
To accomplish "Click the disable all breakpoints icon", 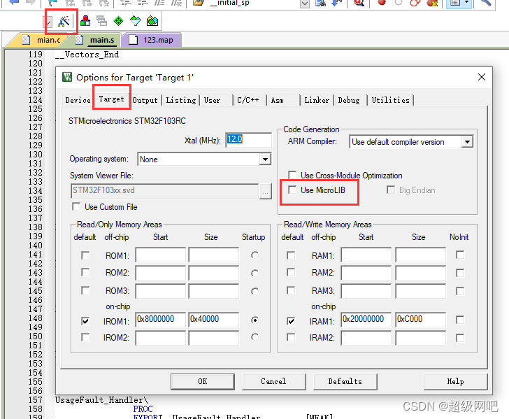I will pos(415,3).
